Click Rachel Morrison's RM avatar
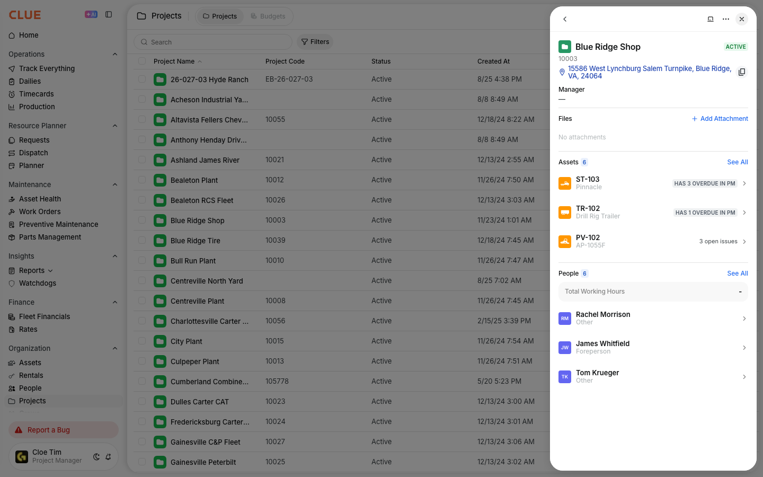The height and width of the screenshot is (477, 763). (x=565, y=319)
